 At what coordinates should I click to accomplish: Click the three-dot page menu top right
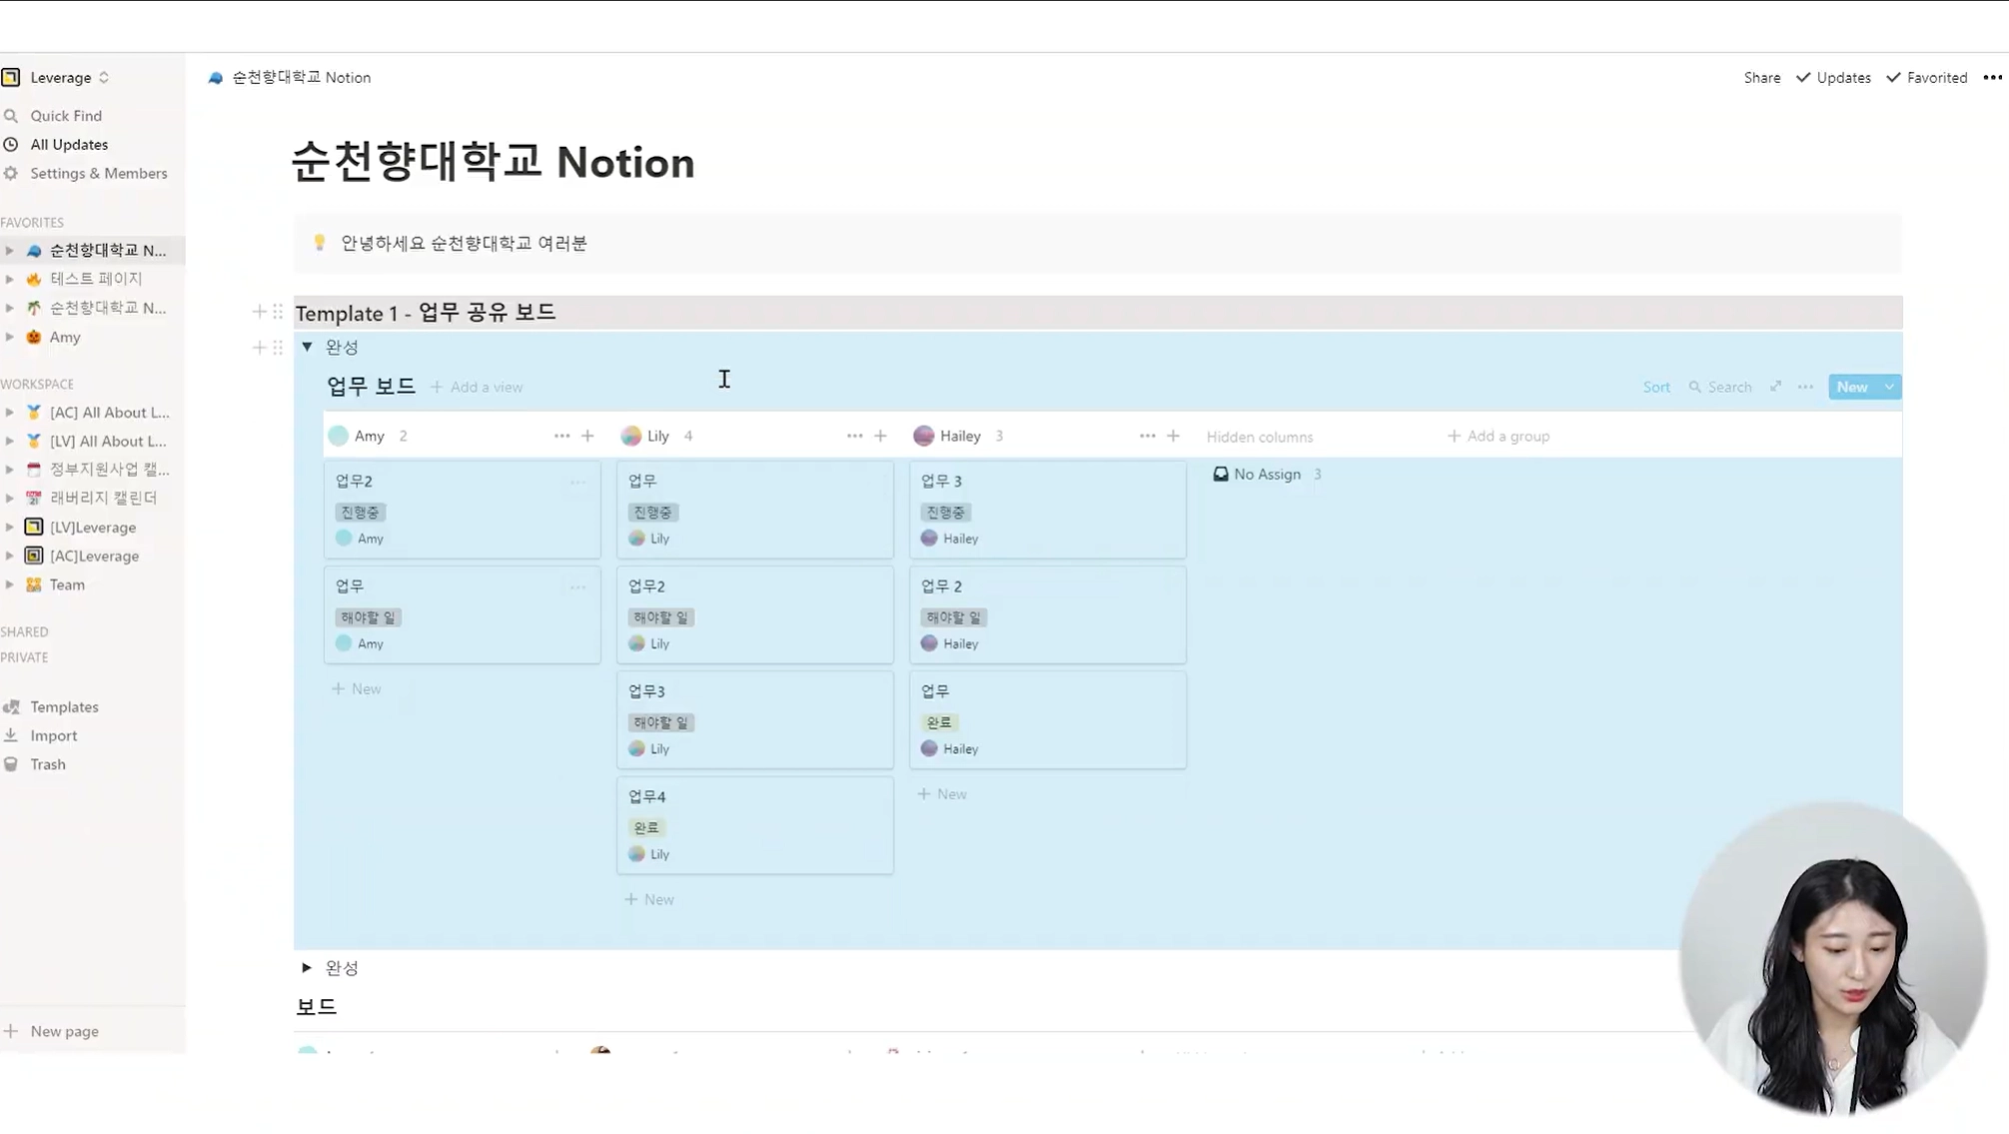click(1992, 78)
